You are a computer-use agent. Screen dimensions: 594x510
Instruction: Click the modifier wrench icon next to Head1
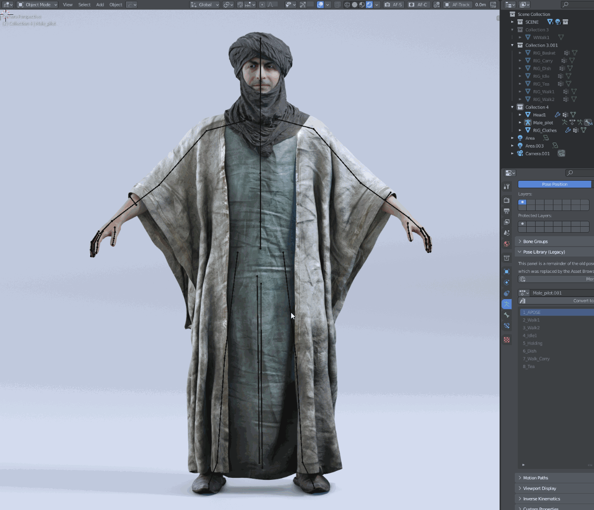click(557, 115)
